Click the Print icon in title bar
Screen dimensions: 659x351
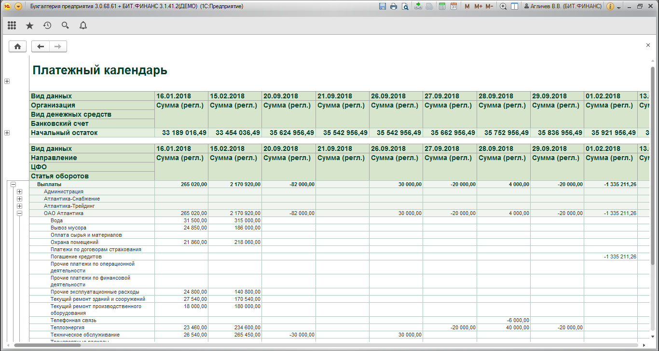coord(394,6)
